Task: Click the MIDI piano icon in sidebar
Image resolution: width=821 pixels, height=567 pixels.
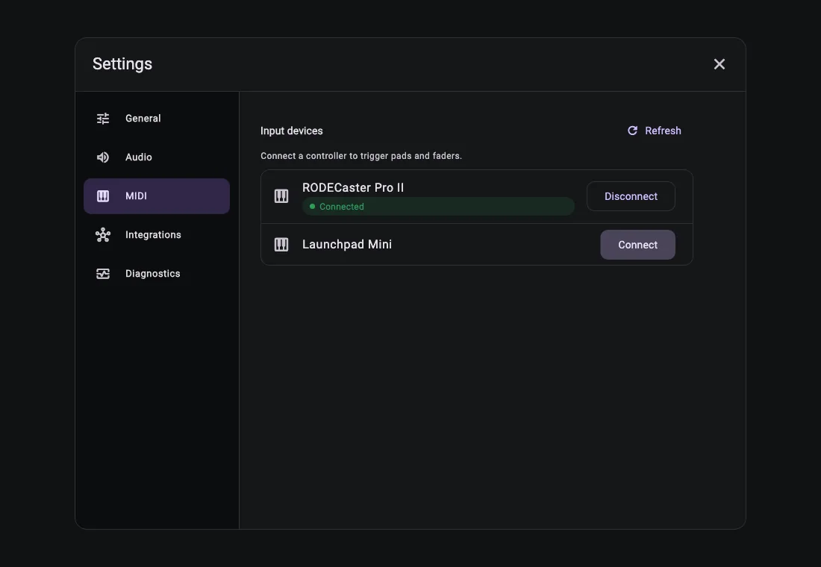Action: pyautogui.click(x=103, y=195)
